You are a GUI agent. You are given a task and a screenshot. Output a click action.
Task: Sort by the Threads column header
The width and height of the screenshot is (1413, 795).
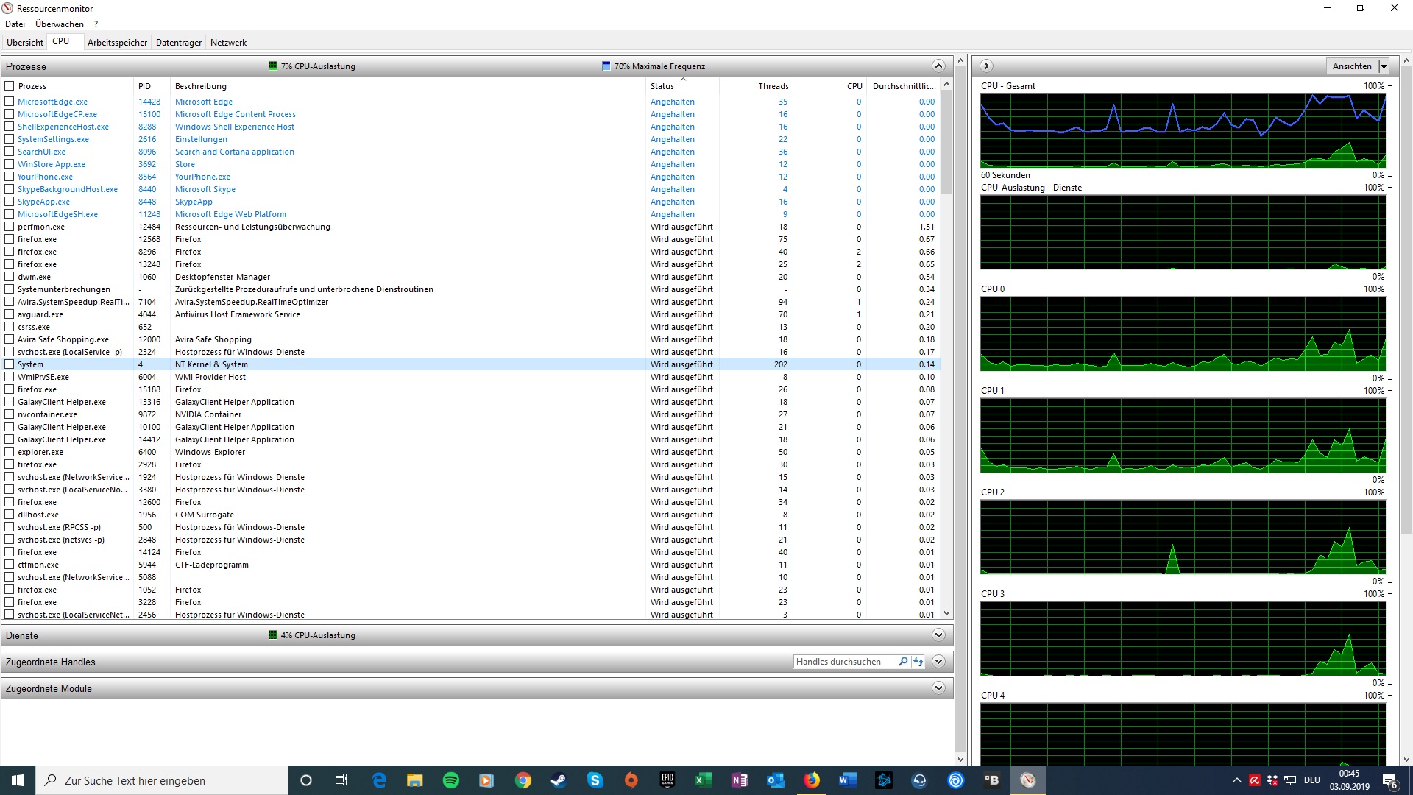pyautogui.click(x=773, y=86)
